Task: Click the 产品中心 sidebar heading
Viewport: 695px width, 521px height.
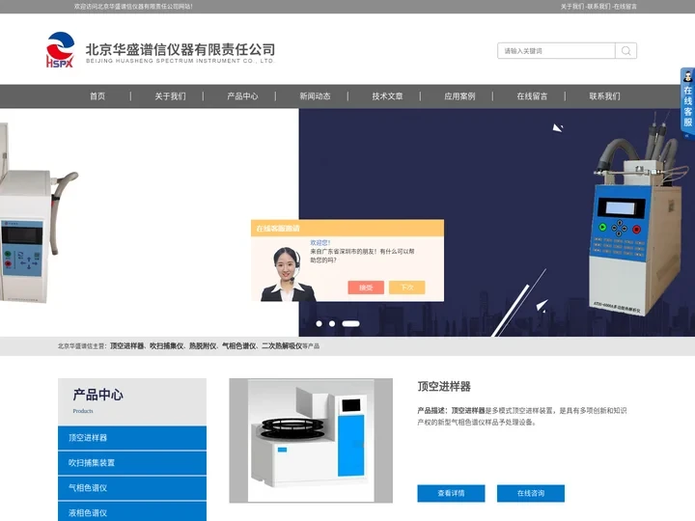Action: coord(97,395)
